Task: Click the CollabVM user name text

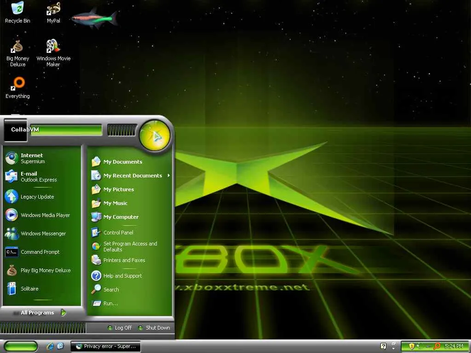Action: (25, 129)
